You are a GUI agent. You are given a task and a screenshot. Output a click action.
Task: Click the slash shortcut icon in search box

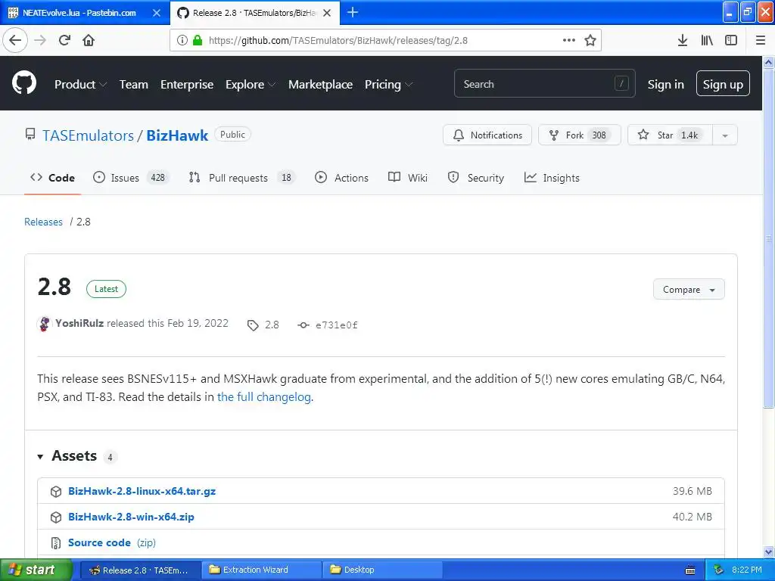(621, 83)
